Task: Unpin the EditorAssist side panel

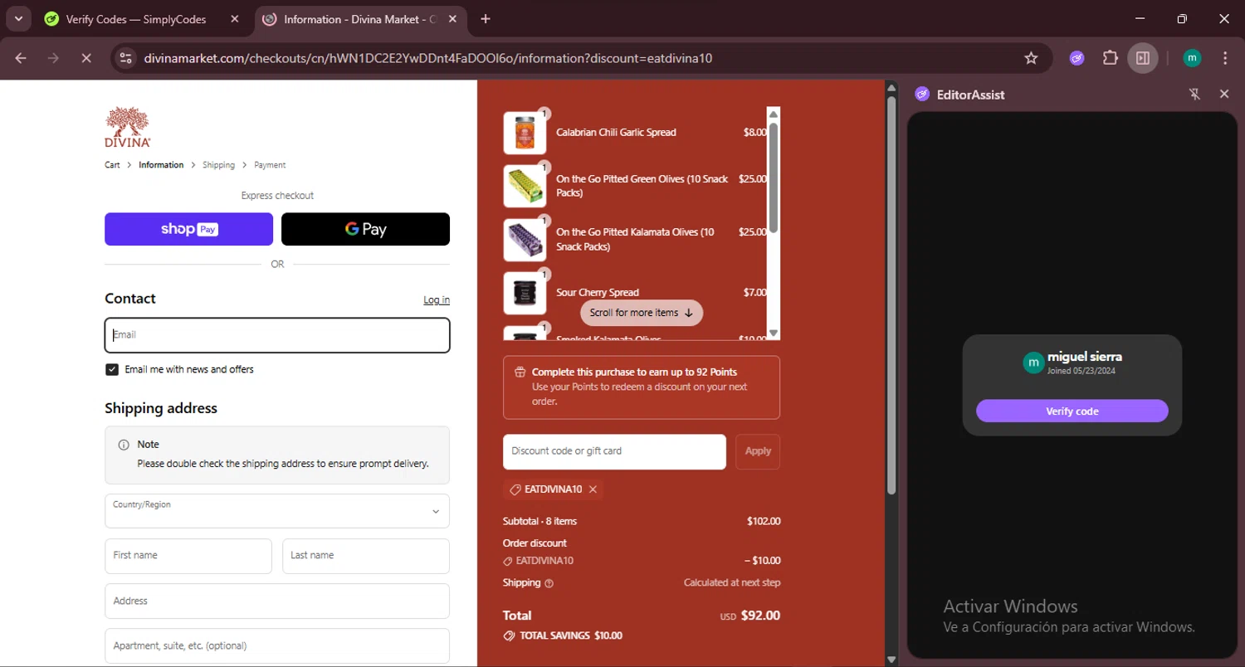Action: click(1194, 94)
